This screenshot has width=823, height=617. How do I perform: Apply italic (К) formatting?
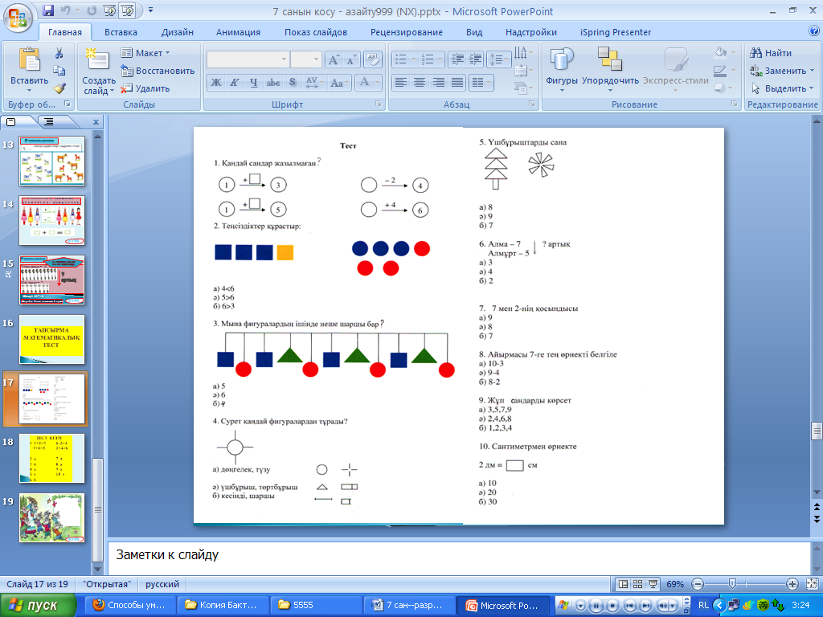tap(235, 83)
